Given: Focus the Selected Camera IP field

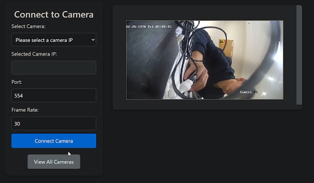Looking at the screenshot, I should coord(54,68).
